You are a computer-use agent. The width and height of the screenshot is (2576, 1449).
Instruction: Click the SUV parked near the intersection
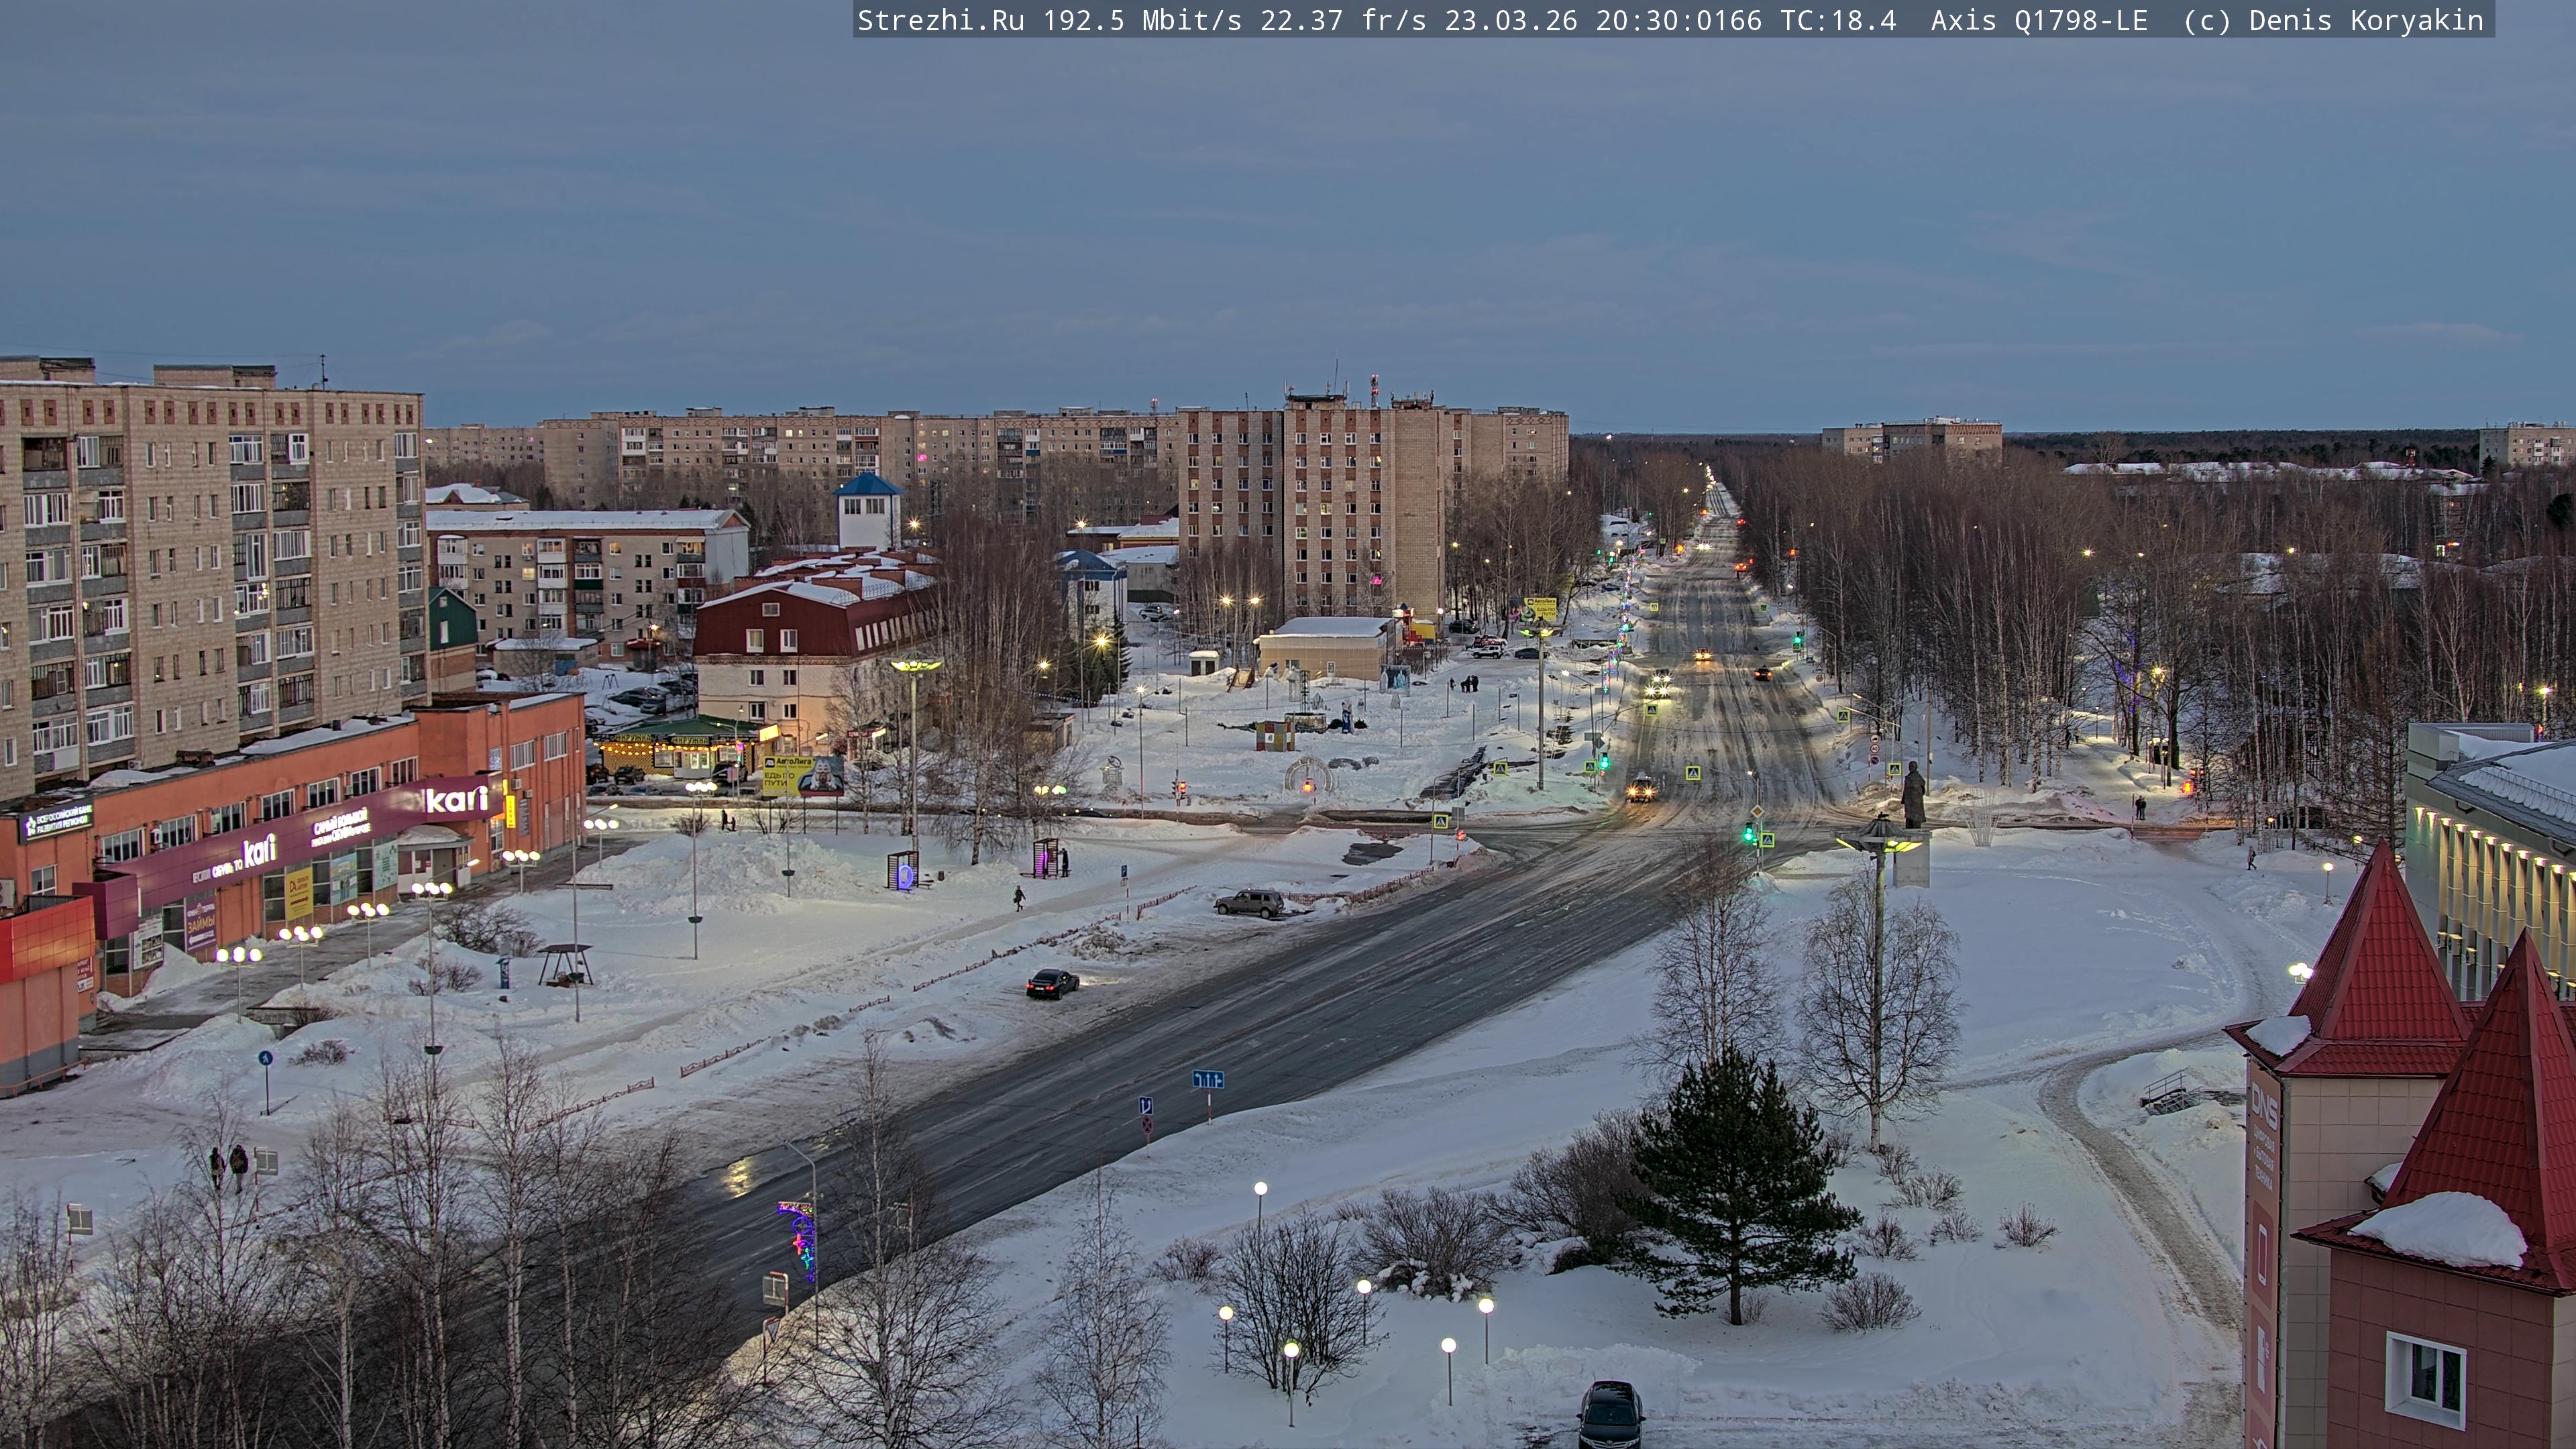click(x=1249, y=903)
